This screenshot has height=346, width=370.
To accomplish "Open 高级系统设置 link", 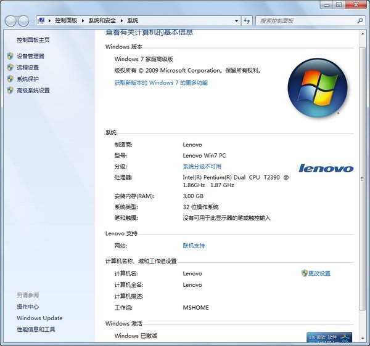I will click(x=33, y=91).
